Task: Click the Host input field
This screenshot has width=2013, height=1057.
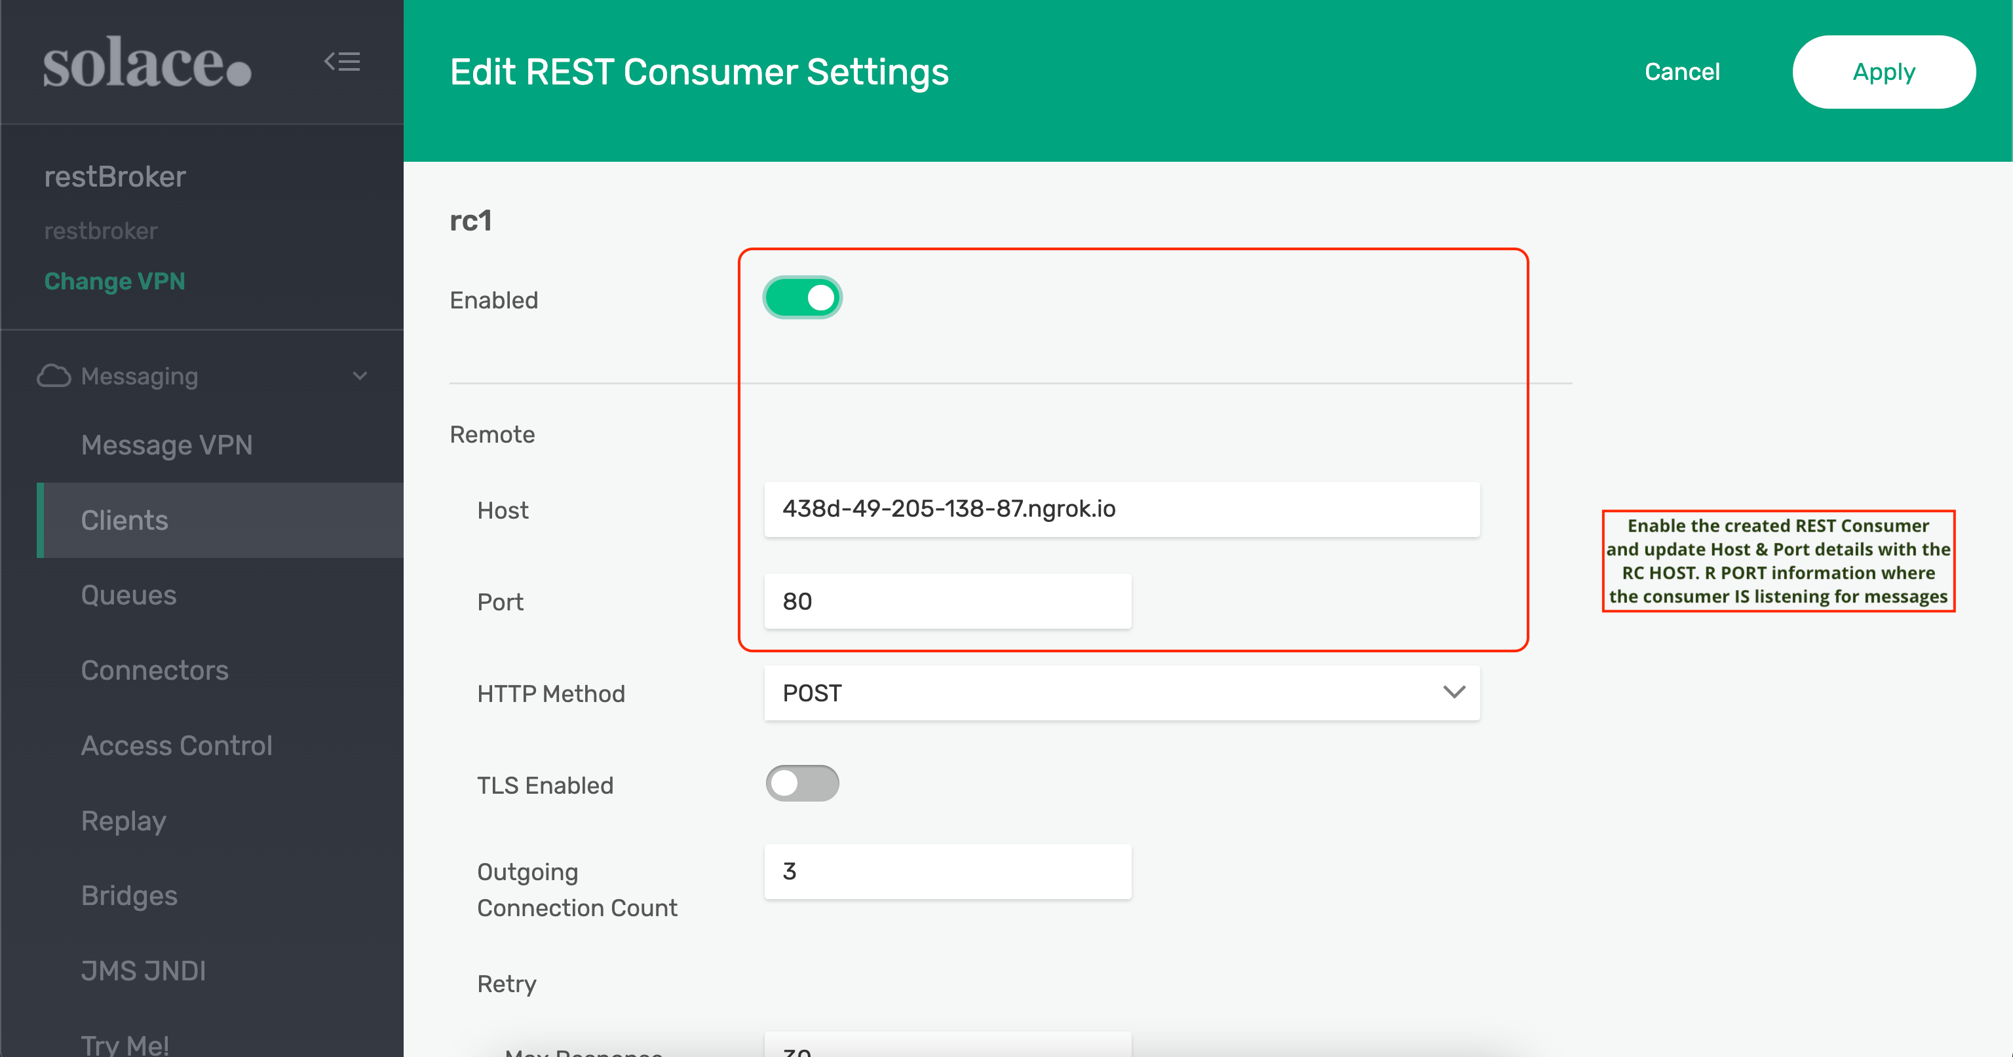Action: [x=1121, y=510]
